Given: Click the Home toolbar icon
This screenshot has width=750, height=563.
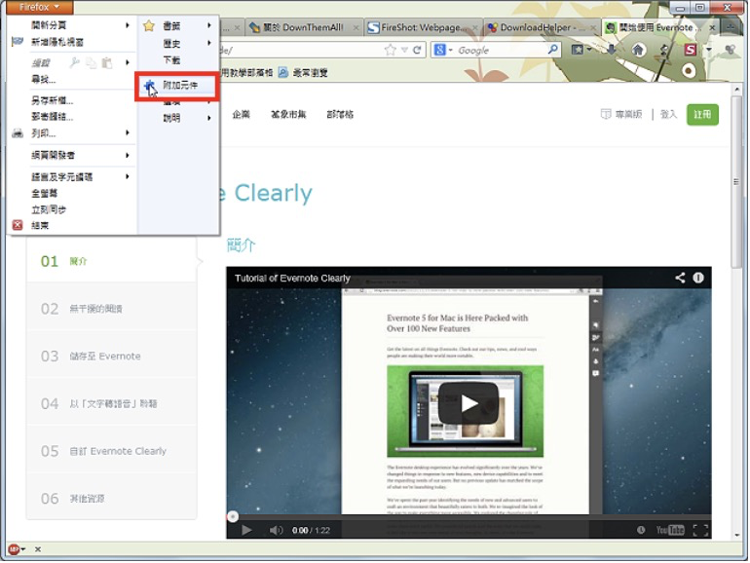Looking at the screenshot, I should (x=638, y=50).
